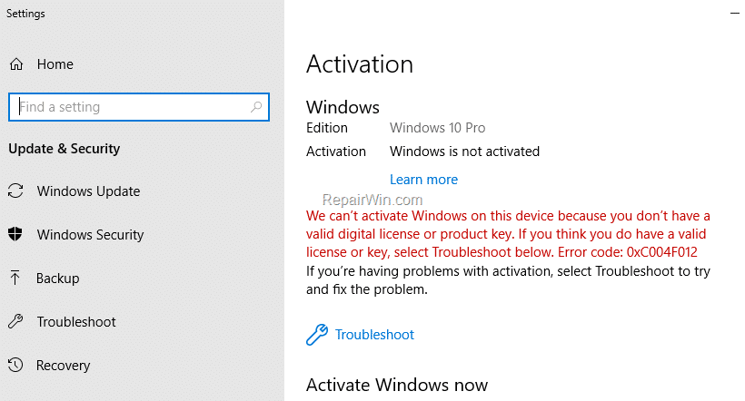
Task: Click the Windows Update refresh arrows icon
Action: coord(15,191)
